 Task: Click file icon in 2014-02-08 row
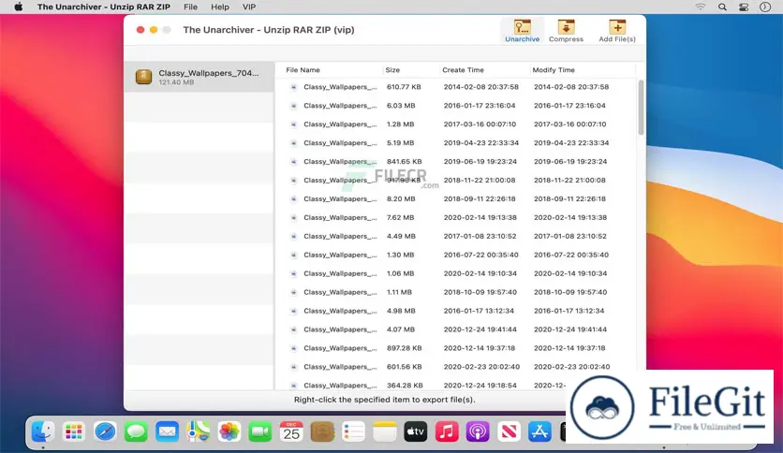pyautogui.click(x=294, y=87)
